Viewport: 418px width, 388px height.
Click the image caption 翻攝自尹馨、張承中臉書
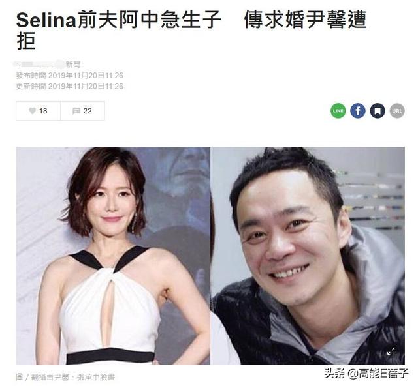[x=73, y=377]
